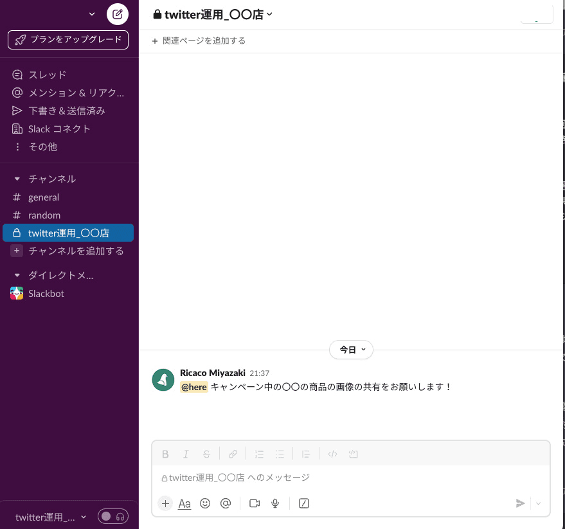Open the 今日 date jump dropdown
Viewport: 565px width, 529px height.
click(352, 350)
